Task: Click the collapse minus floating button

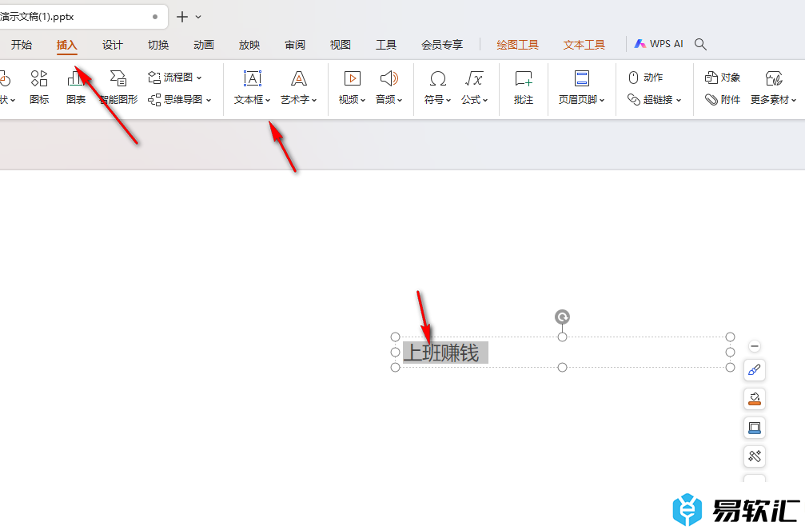Action: coord(754,347)
